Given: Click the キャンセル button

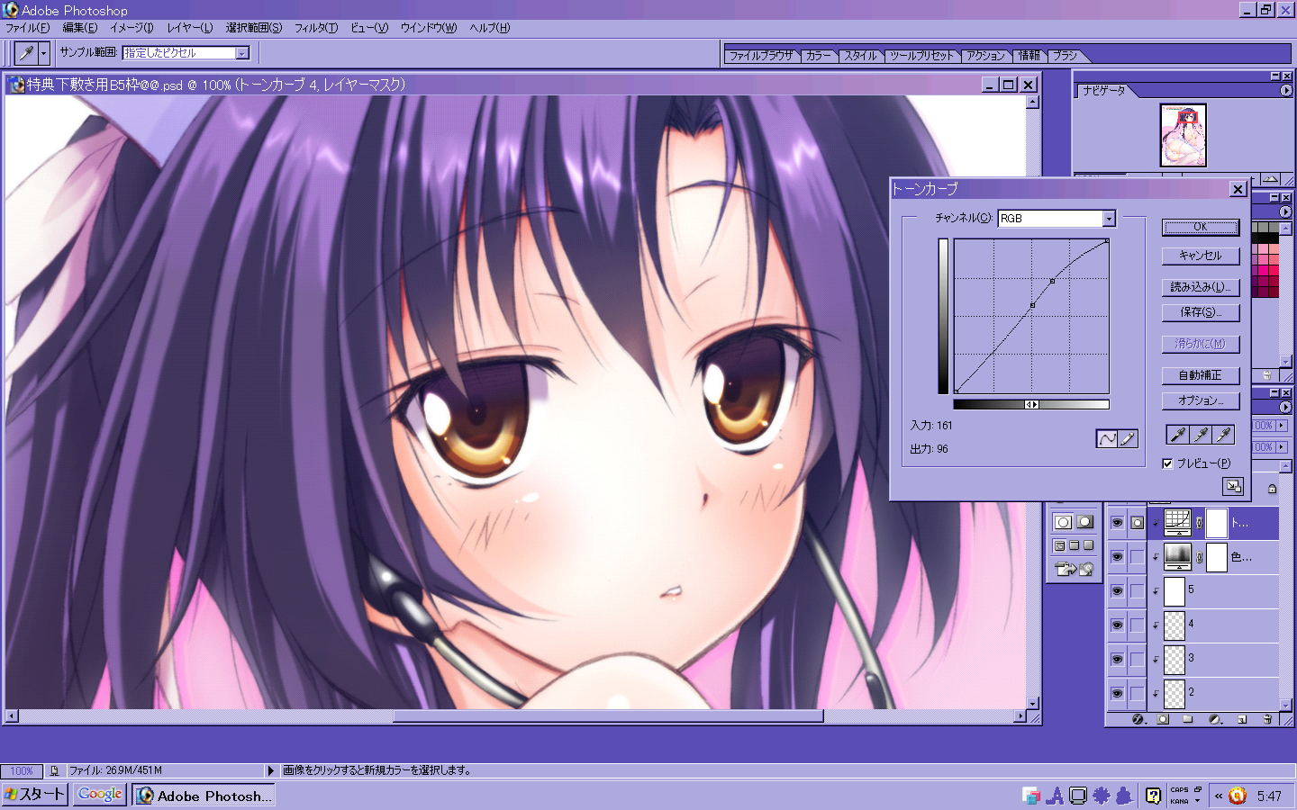Looking at the screenshot, I should point(1200,256).
